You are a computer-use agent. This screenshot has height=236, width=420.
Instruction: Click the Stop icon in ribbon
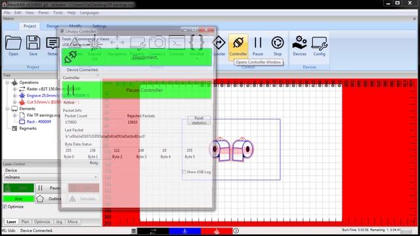278,43
